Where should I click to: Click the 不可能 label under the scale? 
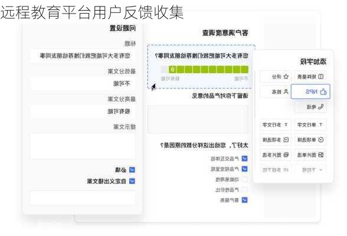pyautogui.click(x=241, y=78)
